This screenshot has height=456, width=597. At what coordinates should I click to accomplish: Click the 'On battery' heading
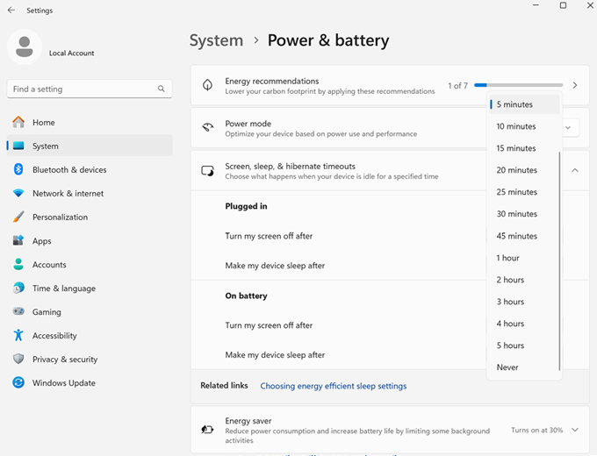pos(246,296)
